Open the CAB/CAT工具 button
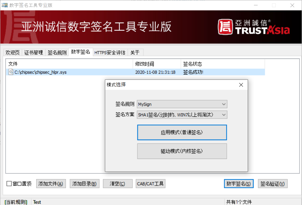The height and width of the screenshot is (205, 302). (x=151, y=184)
